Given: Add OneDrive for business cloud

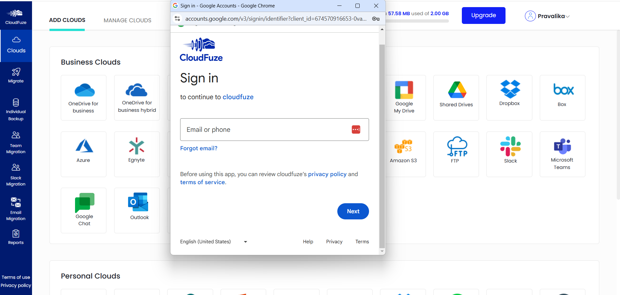Looking at the screenshot, I should (83, 98).
